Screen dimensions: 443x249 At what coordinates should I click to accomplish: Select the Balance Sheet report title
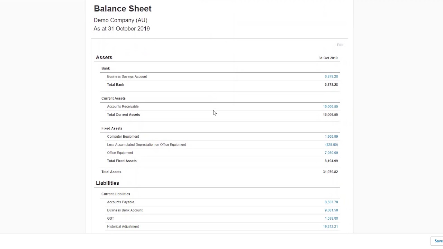tap(123, 9)
